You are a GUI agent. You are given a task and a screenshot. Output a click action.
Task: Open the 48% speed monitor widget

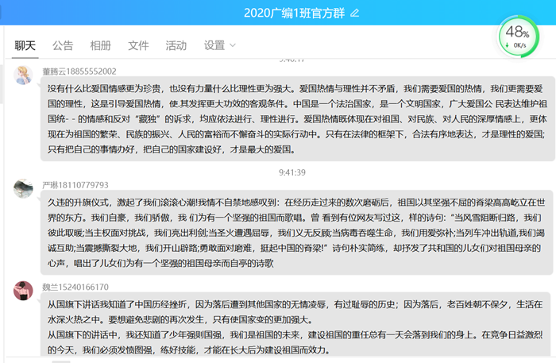click(x=516, y=36)
